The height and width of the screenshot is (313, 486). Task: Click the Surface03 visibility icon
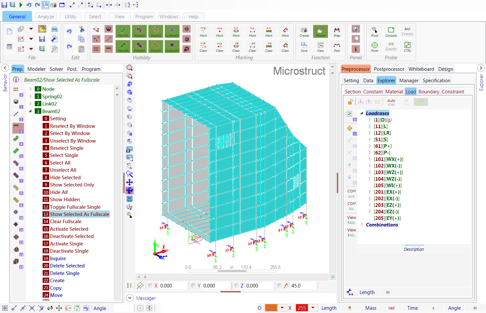tap(172, 31)
